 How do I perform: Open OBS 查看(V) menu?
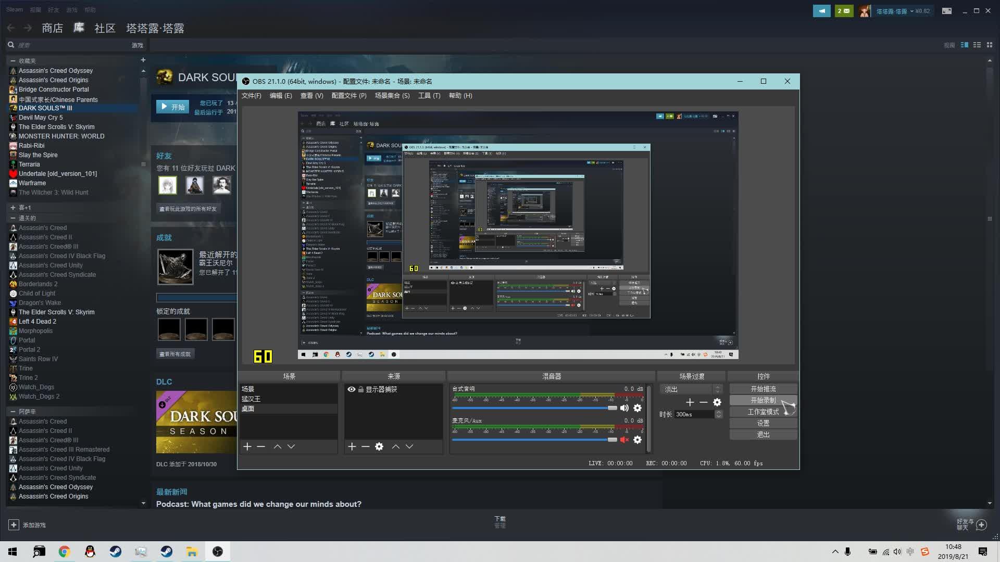(x=311, y=96)
